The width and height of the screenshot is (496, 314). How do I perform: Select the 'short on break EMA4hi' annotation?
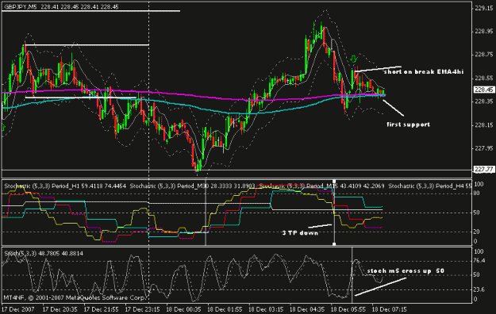[x=424, y=72]
